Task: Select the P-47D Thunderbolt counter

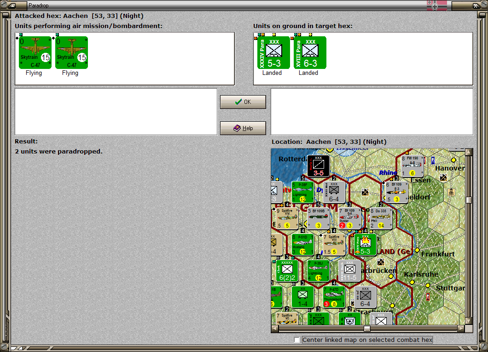Action: (x=334, y=297)
